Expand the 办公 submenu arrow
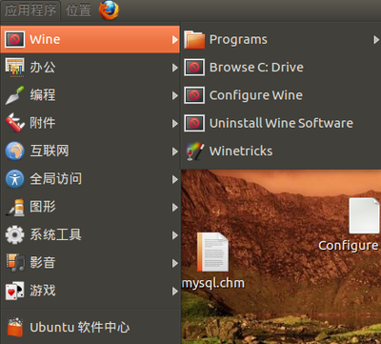 (174, 68)
